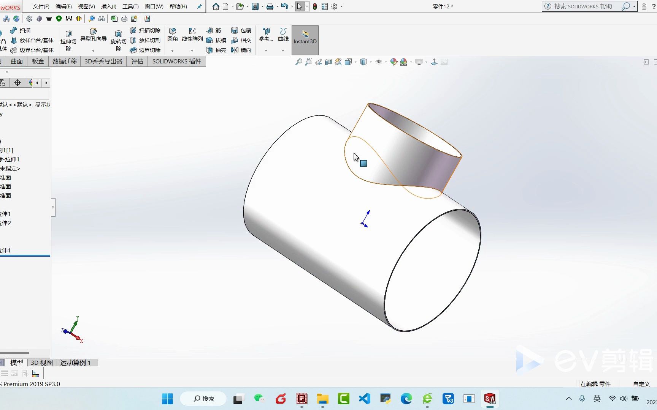Pin the menu bar with the pushpin
The width and height of the screenshot is (657, 410).
[199, 6]
